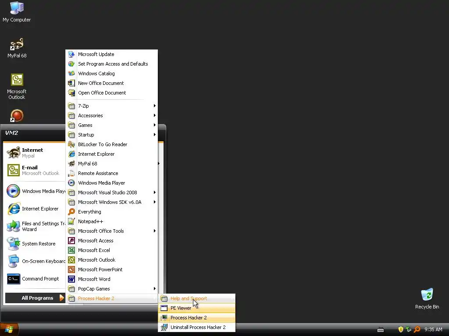Click BitLocker To Go Reader icon
This screenshot has height=336, width=449.
[x=71, y=144]
